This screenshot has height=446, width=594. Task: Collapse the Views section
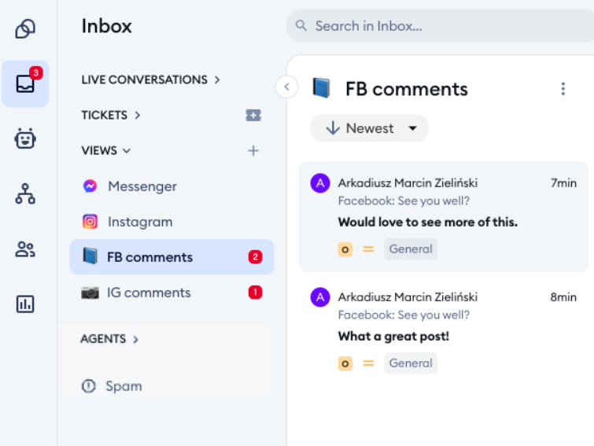[106, 150]
